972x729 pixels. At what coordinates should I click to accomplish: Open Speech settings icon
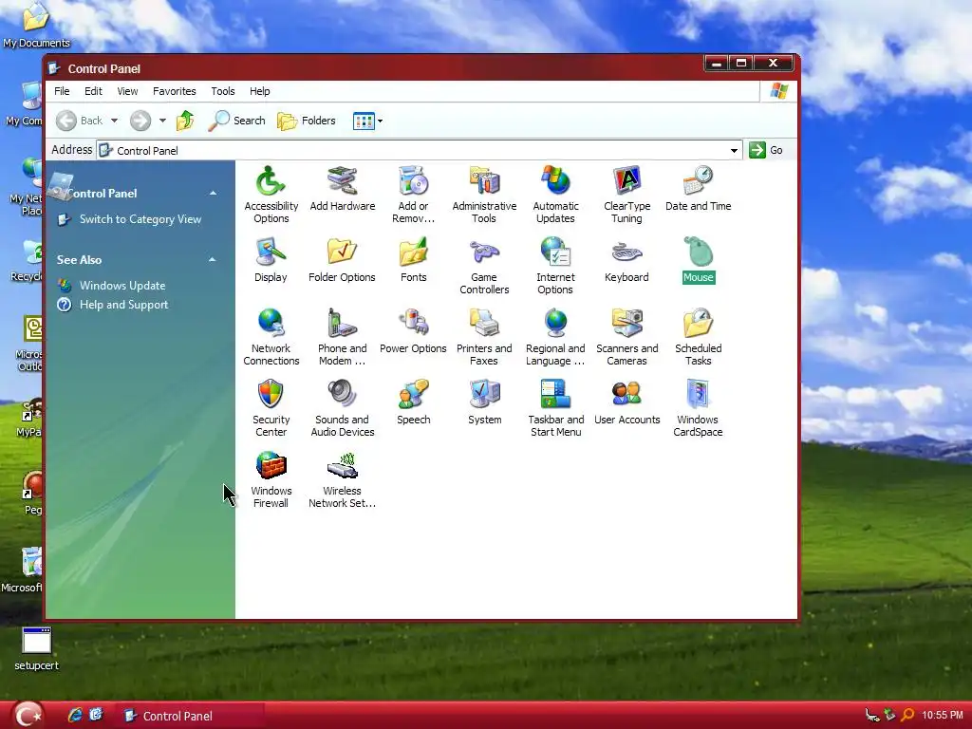414,402
